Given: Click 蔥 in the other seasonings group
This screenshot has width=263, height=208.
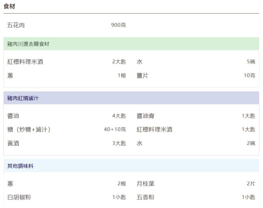Looking at the screenshot, I should (x=10, y=184).
